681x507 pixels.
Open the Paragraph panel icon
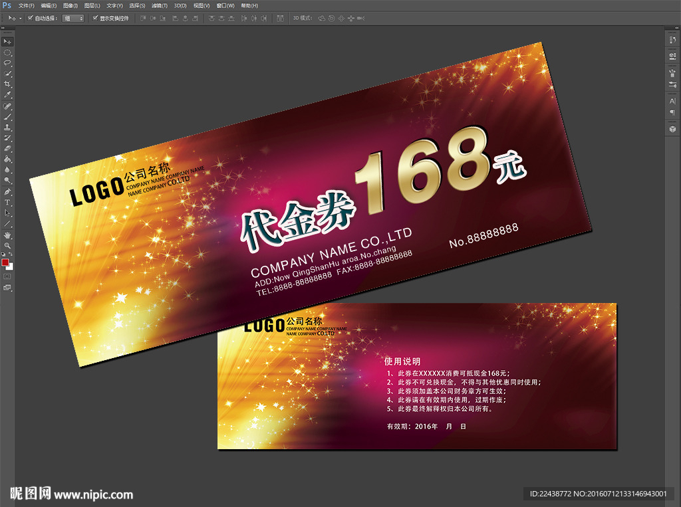pos(673,113)
